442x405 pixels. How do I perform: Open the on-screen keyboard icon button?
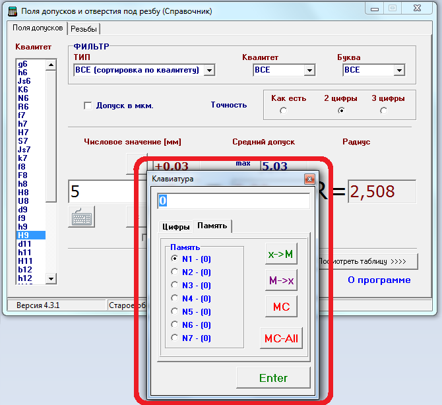pos(81,216)
